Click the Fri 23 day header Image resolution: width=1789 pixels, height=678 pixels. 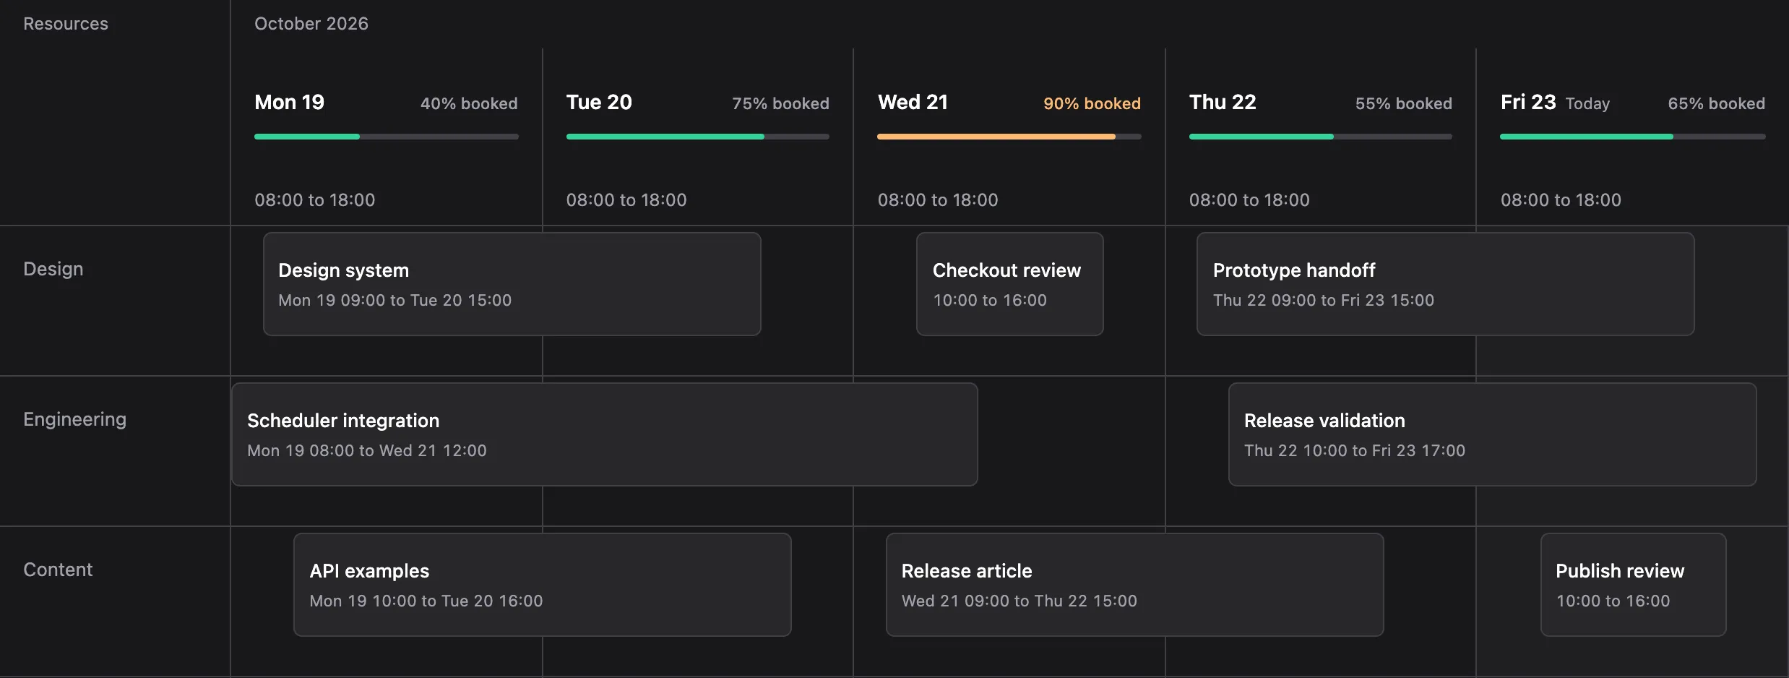pyautogui.click(x=1528, y=103)
